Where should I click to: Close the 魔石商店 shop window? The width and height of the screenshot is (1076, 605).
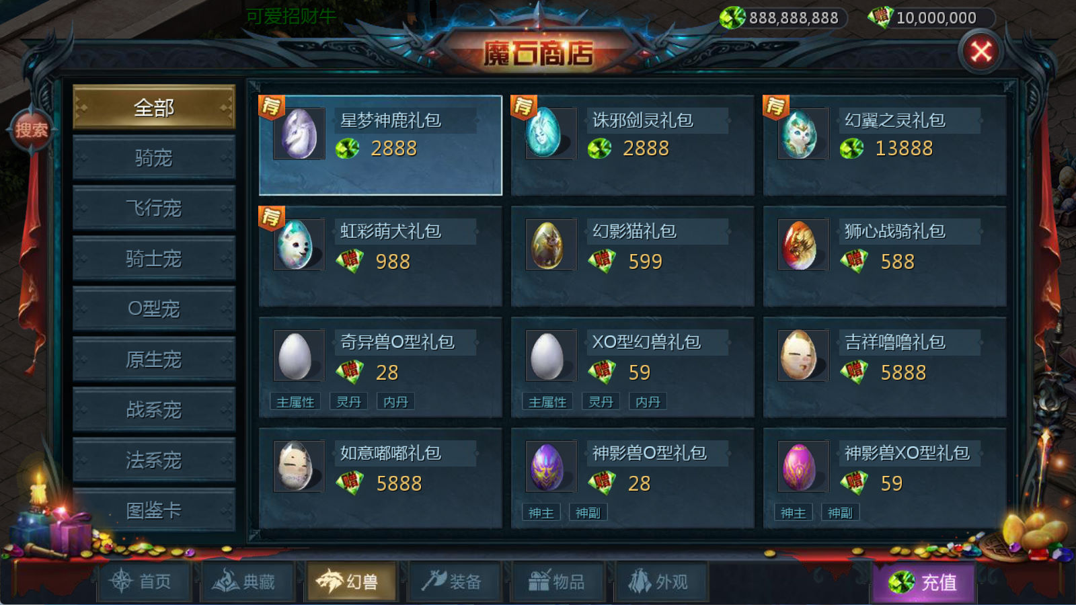981,51
